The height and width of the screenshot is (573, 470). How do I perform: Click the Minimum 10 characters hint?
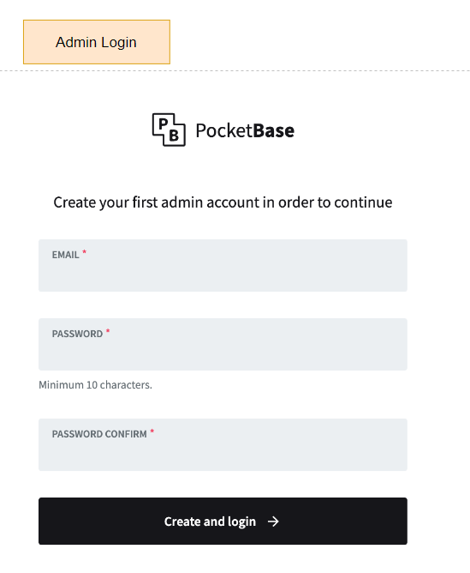[x=96, y=385]
